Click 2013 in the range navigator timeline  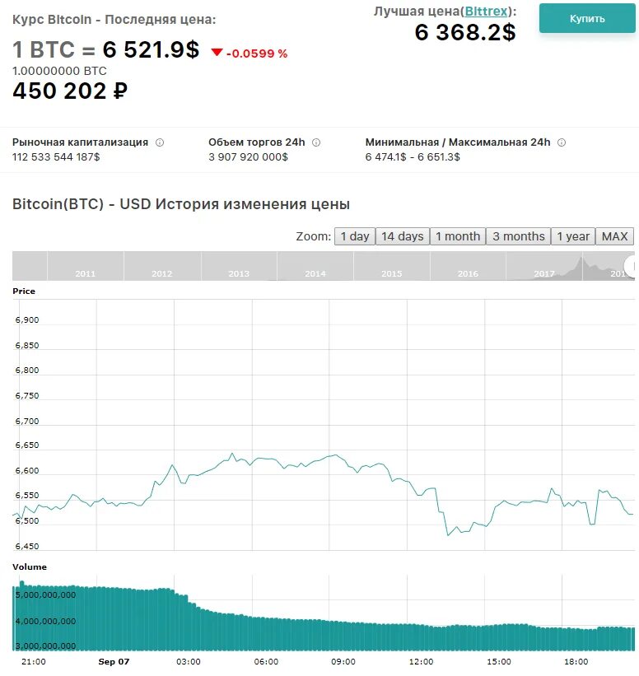(239, 273)
